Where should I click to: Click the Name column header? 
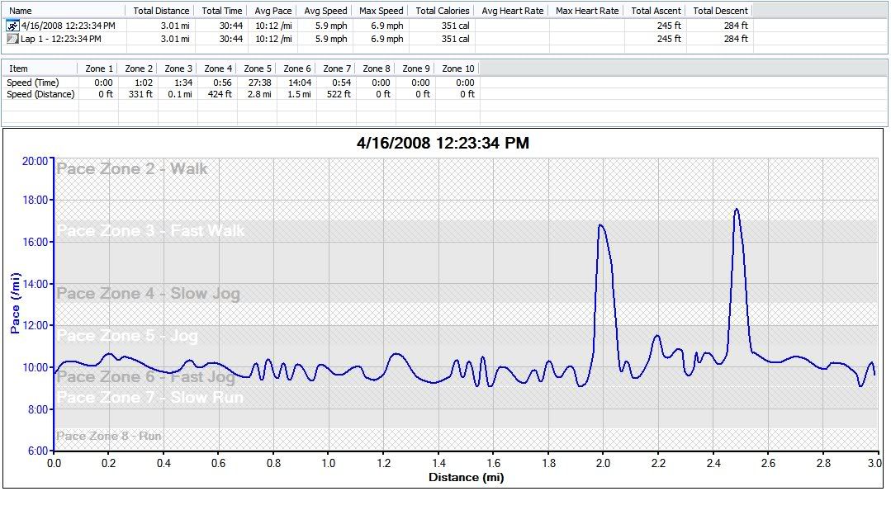21,11
